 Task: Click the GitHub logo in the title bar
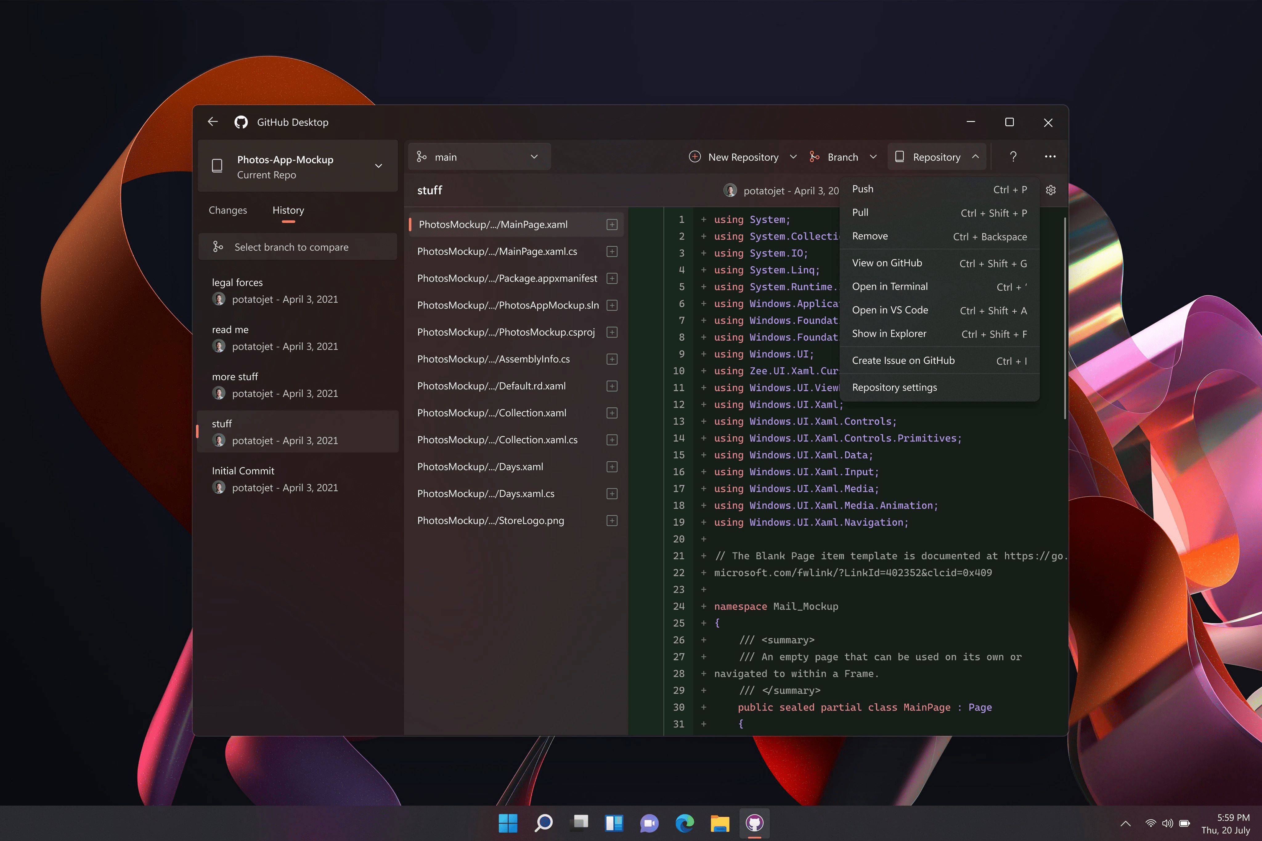[x=241, y=122]
